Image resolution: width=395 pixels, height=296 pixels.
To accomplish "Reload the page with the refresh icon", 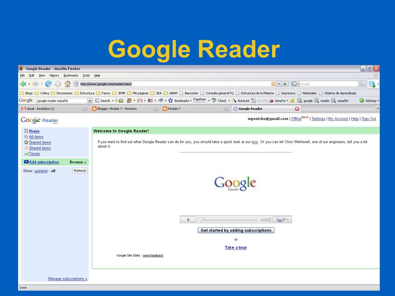I will [x=48, y=84].
